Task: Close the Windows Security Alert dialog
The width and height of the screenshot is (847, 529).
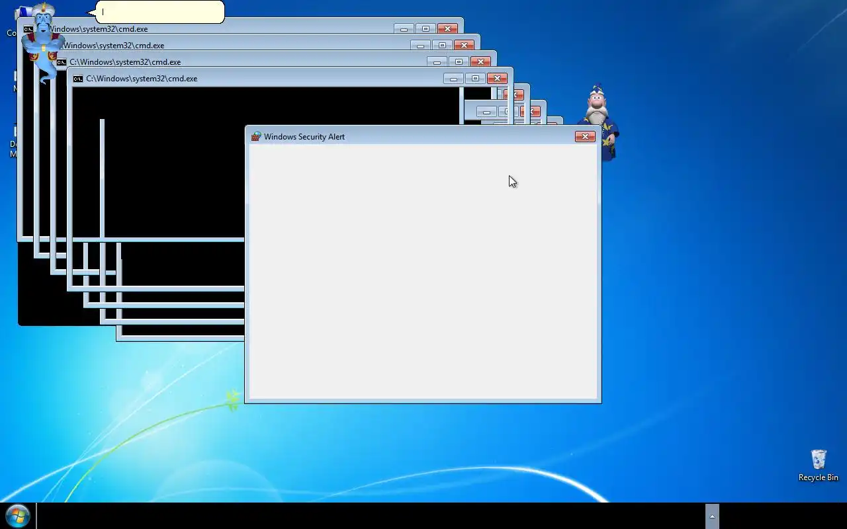Action: [585, 137]
